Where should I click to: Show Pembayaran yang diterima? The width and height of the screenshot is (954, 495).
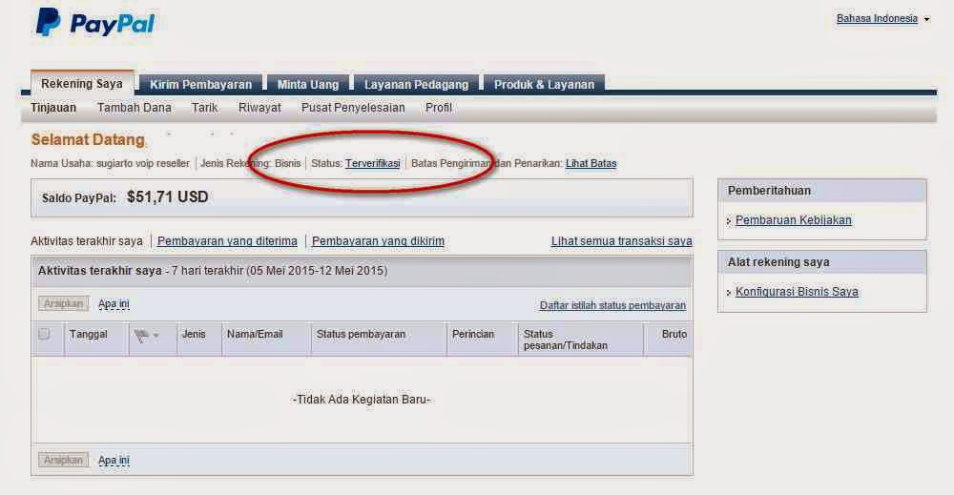pos(227,240)
